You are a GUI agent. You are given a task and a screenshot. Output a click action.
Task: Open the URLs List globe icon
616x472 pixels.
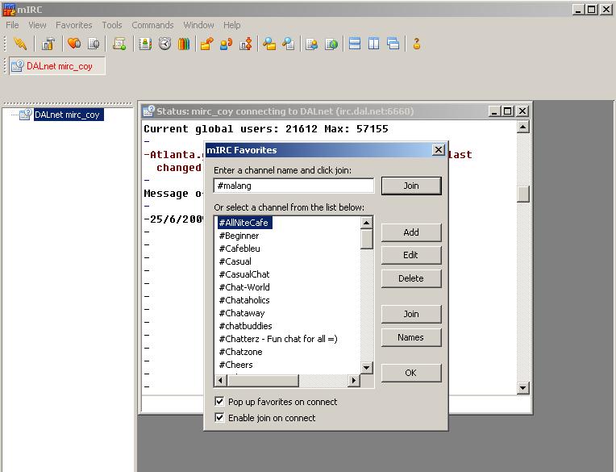pyautogui.click(x=331, y=44)
